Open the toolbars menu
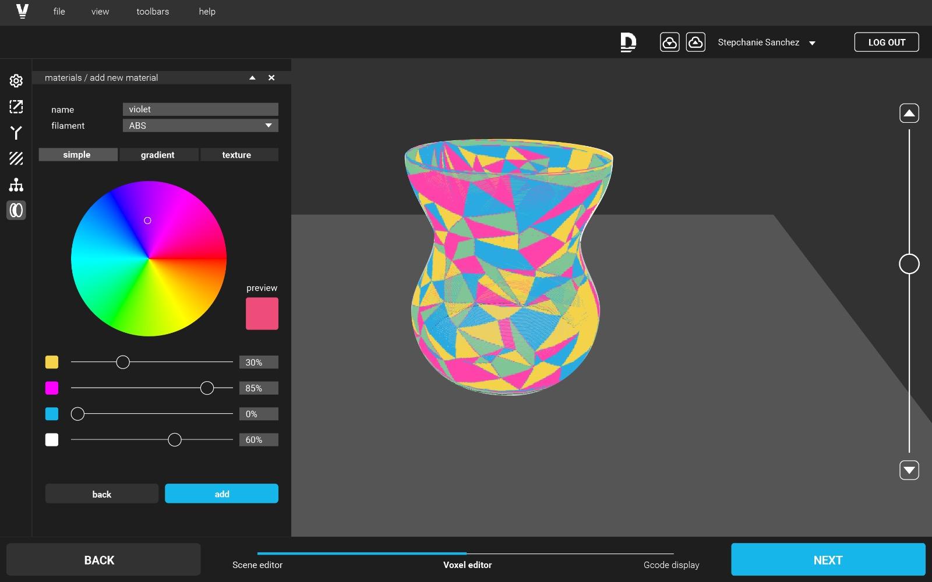The width and height of the screenshot is (932, 582). click(153, 12)
